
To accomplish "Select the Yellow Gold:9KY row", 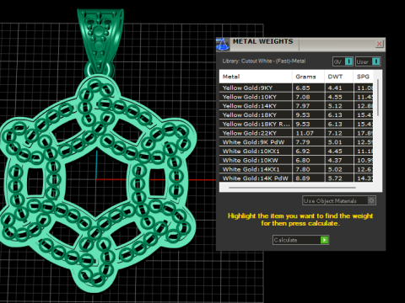I will click(296, 88).
